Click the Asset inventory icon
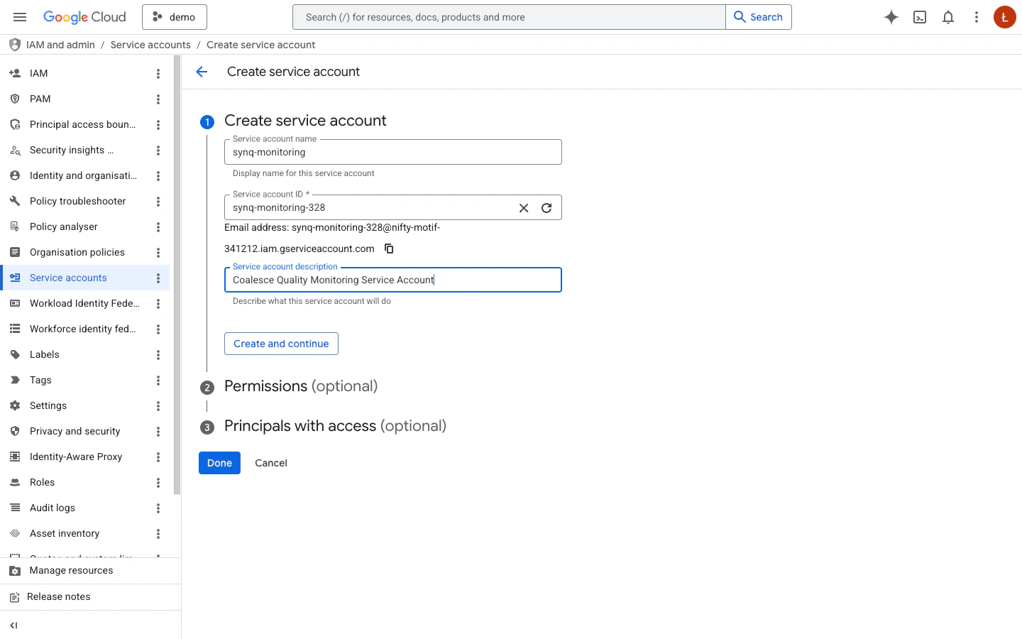 15,533
